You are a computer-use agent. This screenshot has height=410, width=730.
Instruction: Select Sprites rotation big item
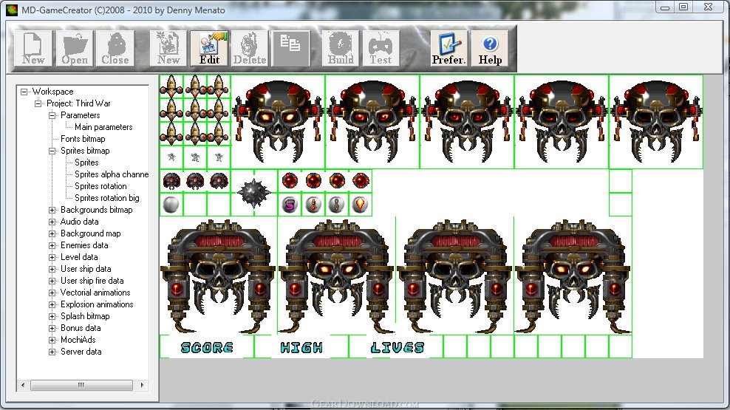106,198
